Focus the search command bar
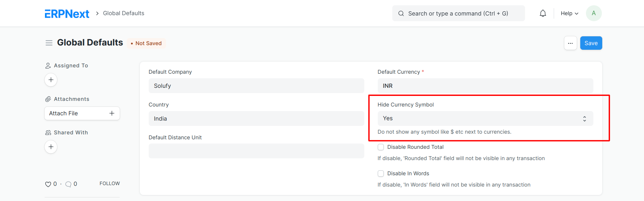Image resolution: width=644 pixels, height=201 pixels. point(458,13)
